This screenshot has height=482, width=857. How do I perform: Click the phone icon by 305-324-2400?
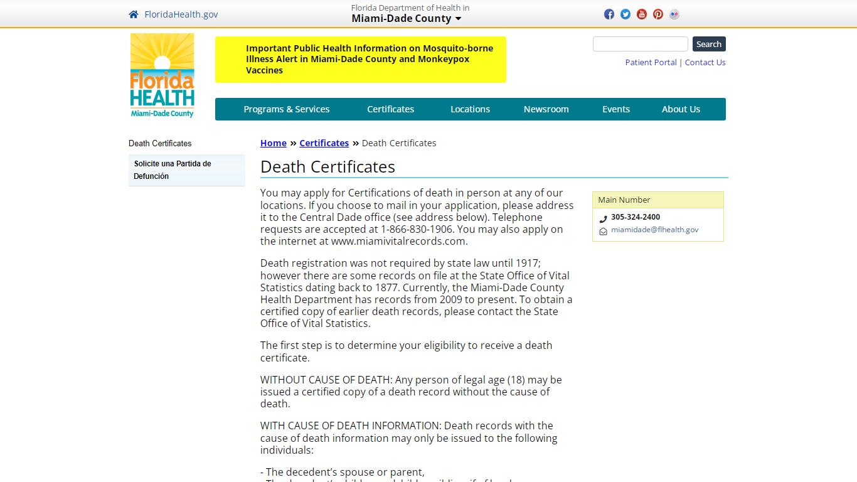click(x=604, y=218)
